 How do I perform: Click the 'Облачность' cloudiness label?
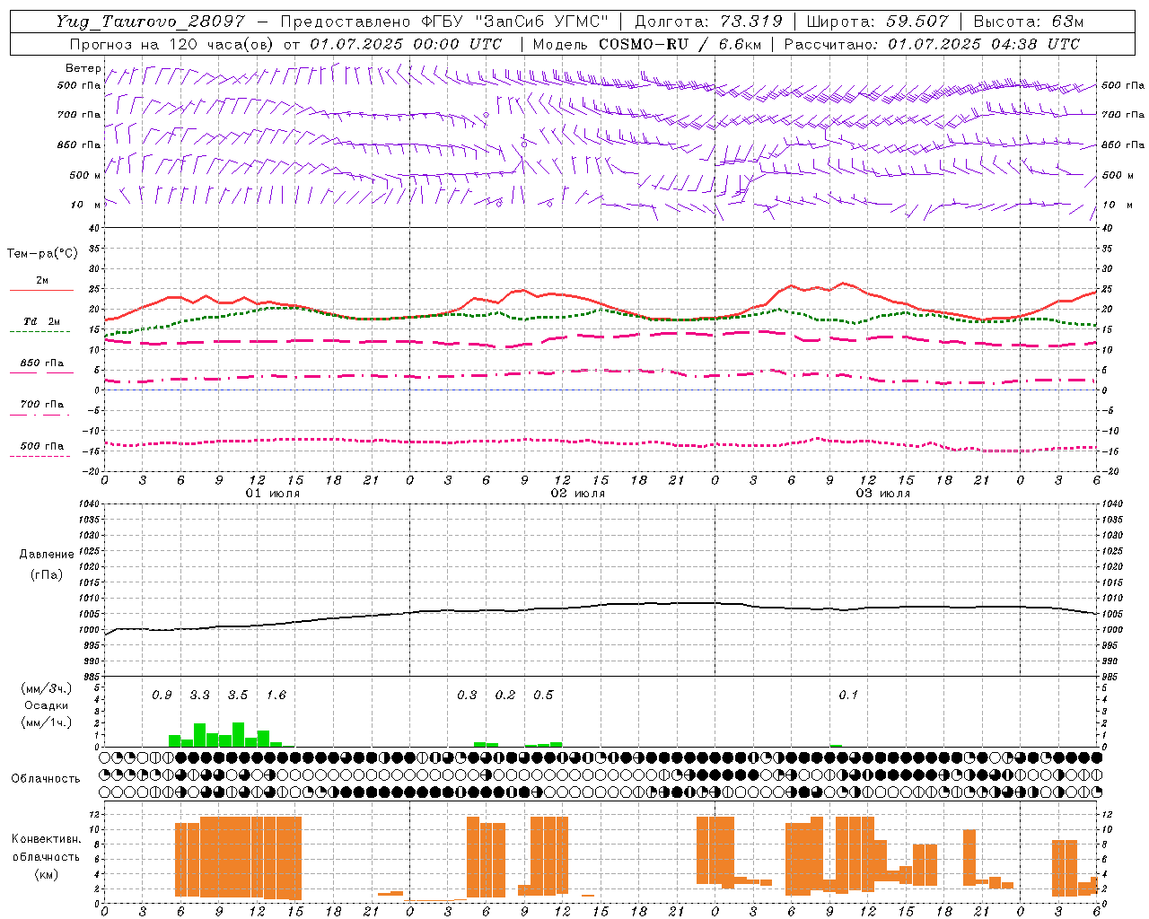coord(46,778)
